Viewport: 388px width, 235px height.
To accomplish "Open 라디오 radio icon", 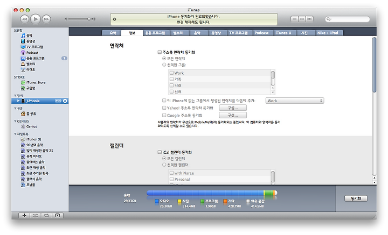I will (23, 69).
